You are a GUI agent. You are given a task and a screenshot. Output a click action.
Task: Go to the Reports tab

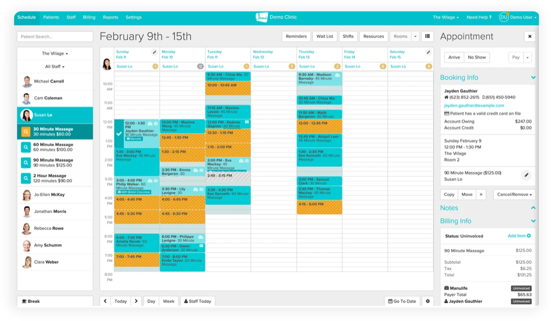pos(110,17)
